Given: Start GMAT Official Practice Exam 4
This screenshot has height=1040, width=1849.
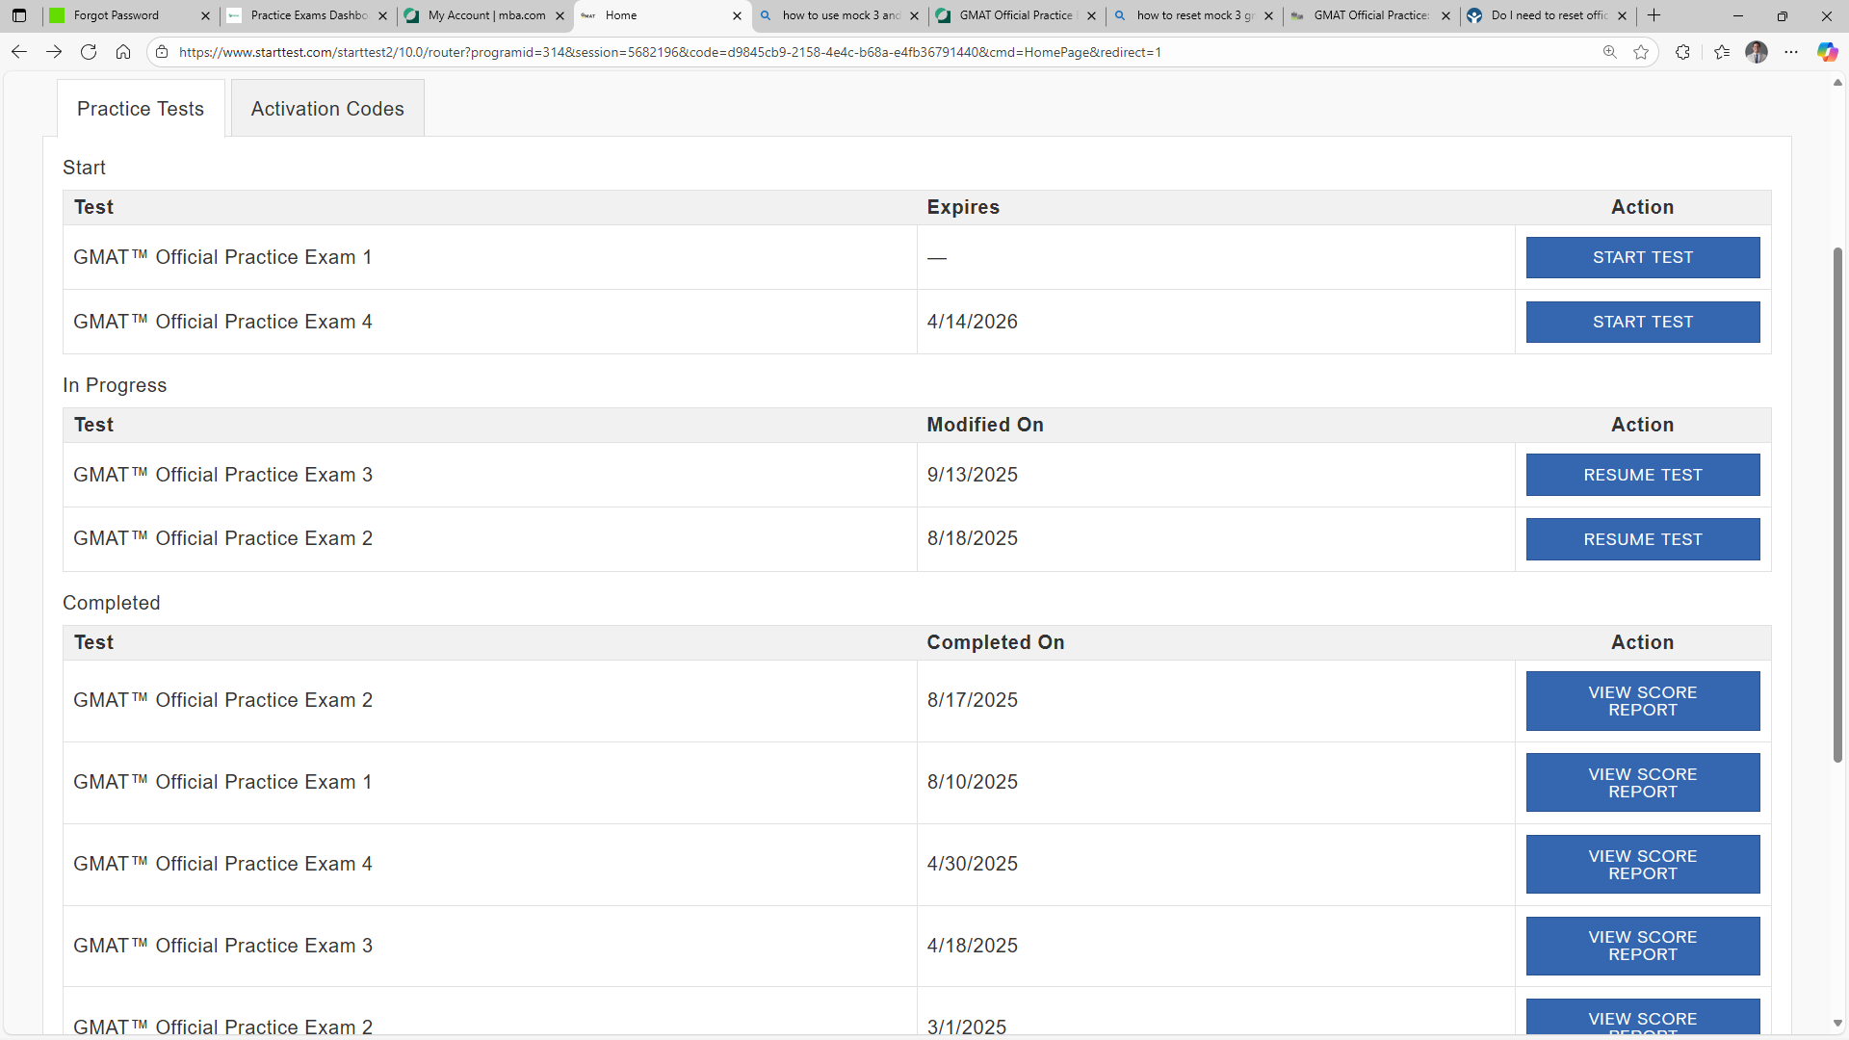Looking at the screenshot, I should pyautogui.click(x=1642, y=322).
